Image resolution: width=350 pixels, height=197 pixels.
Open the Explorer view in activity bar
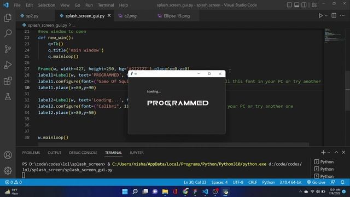point(8,18)
